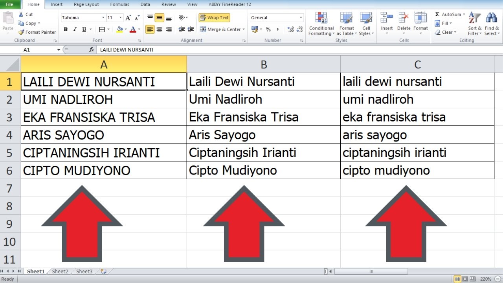The height and width of the screenshot is (283, 503).
Task: Toggle Bold formatting
Action: 66,29
